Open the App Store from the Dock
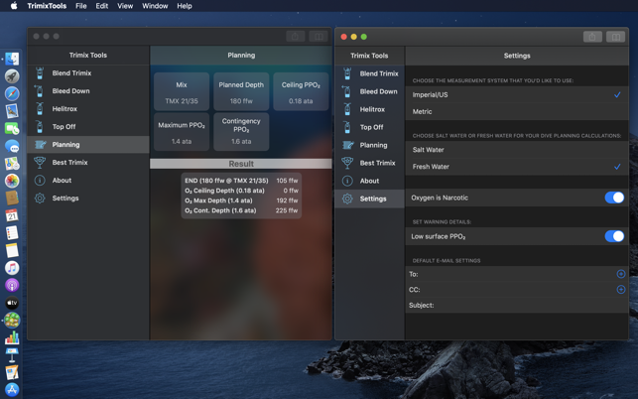This screenshot has height=399, width=638. 12,390
